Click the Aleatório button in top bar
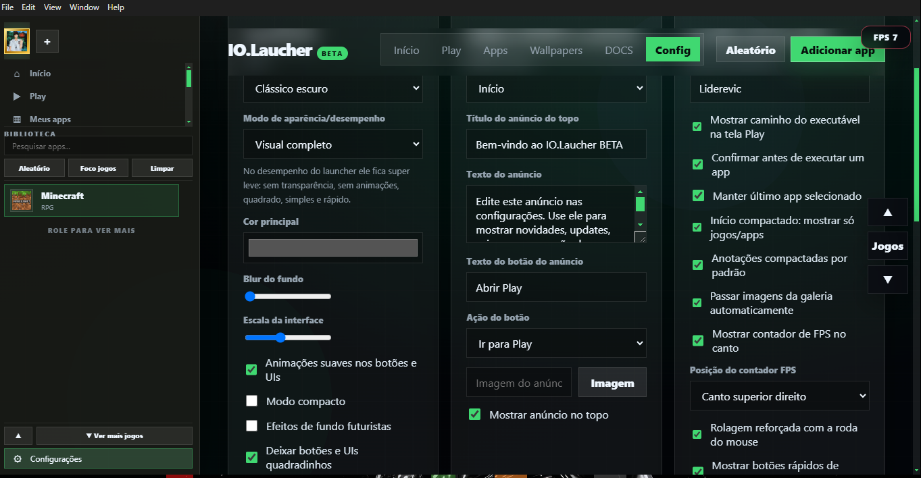 pos(751,50)
